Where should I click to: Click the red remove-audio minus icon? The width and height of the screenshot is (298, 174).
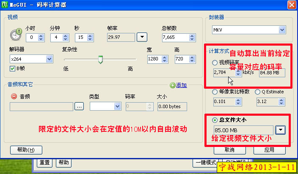[x=14, y=96]
